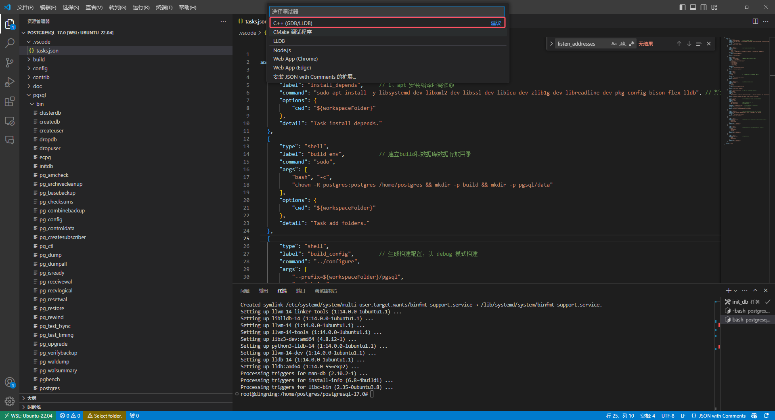The image size is (775, 420).
Task: Open the Run and Debug view
Action: (10, 82)
